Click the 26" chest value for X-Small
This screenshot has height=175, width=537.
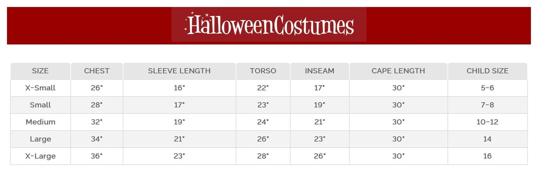coord(97,88)
